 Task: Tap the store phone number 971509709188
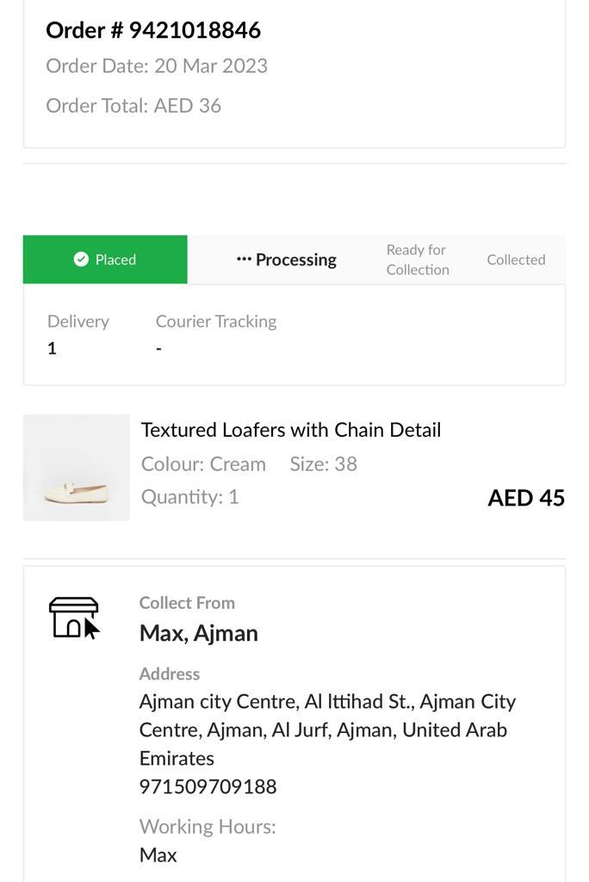tap(208, 786)
